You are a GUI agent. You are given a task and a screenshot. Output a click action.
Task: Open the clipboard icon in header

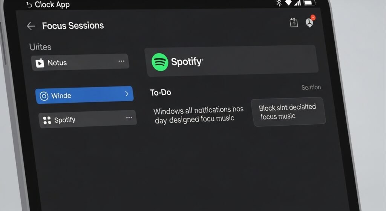coord(294,23)
